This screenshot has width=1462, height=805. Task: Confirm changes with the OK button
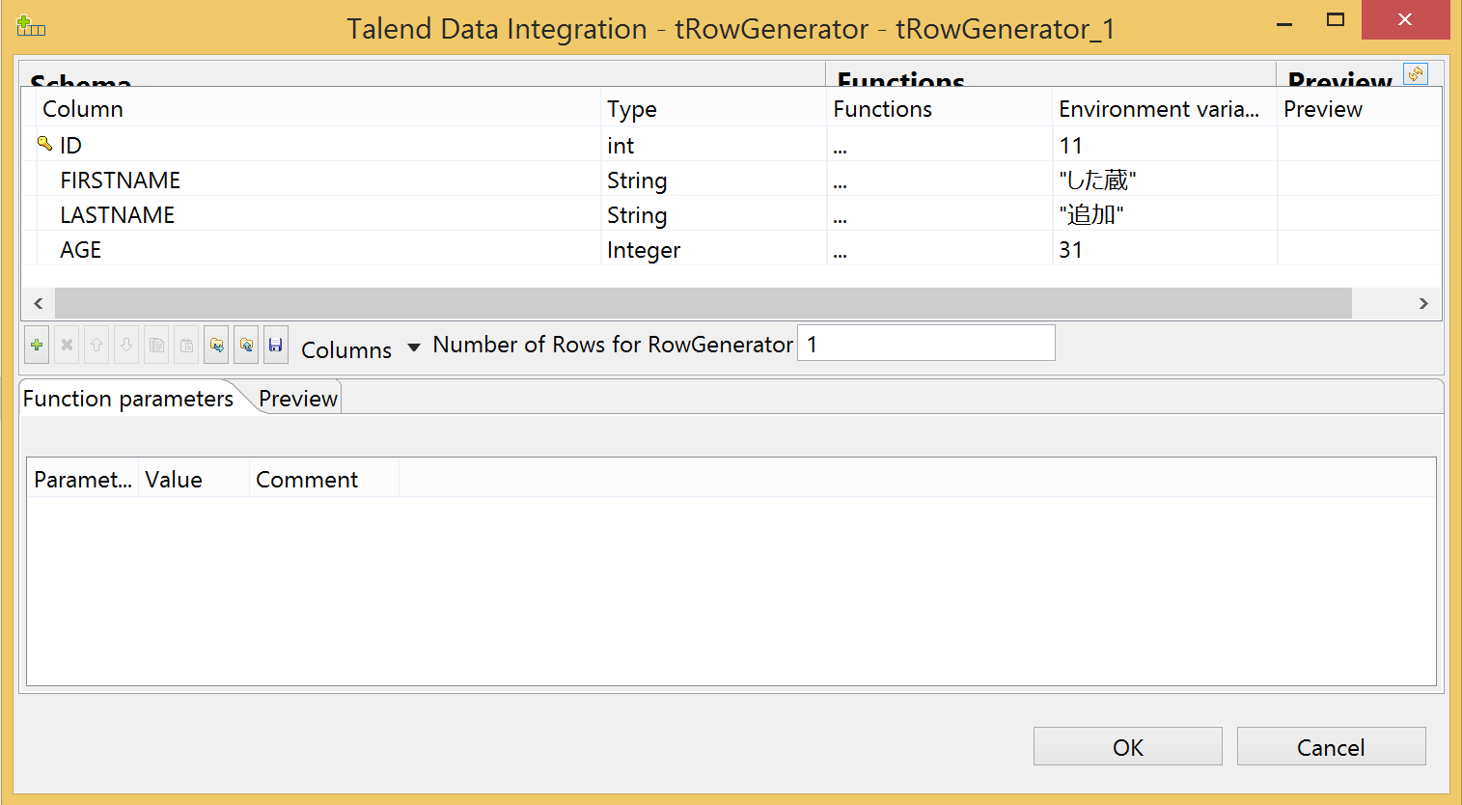coord(1126,746)
